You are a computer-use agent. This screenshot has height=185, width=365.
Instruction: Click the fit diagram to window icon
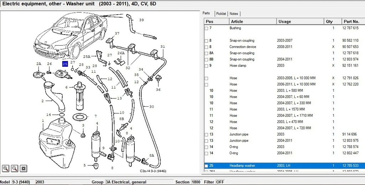click(24, 168)
